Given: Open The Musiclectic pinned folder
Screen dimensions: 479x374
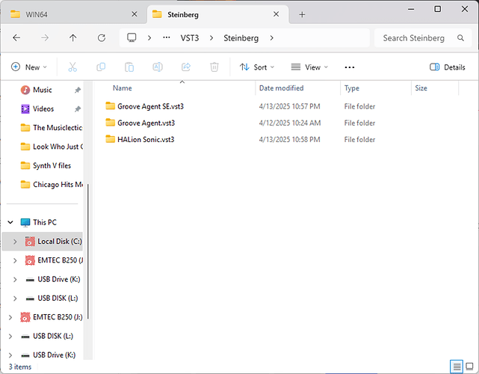Looking at the screenshot, I should 52,128.
